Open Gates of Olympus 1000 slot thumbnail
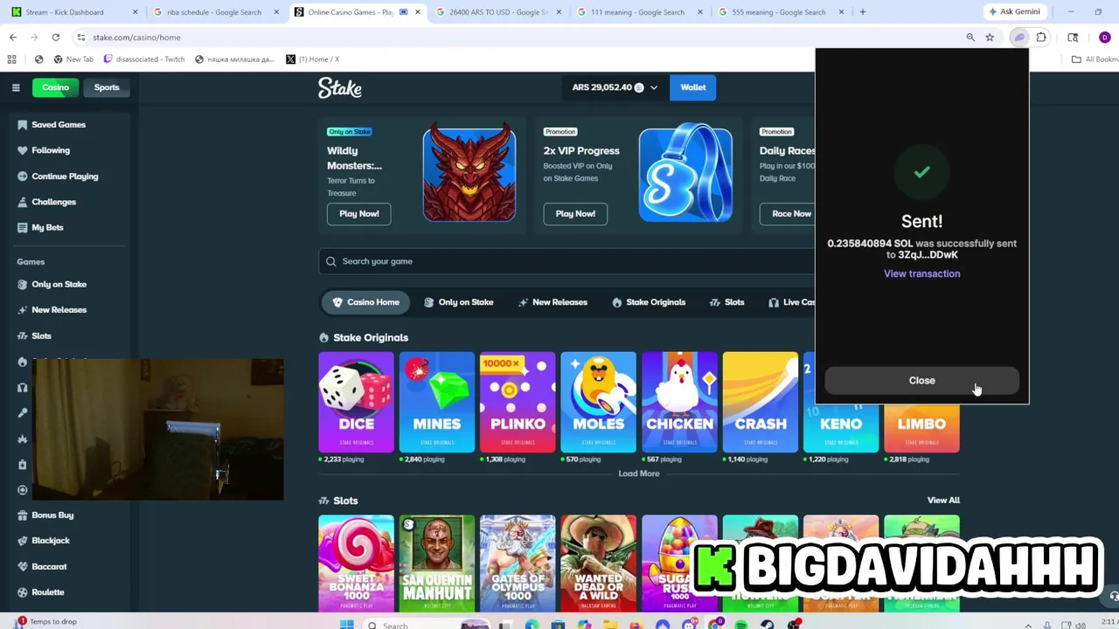This screenshot has width=1119, height=629. pyautogui.click(x=518, y=563)
